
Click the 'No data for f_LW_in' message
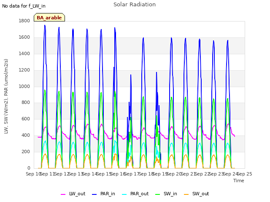pos(24,6)
